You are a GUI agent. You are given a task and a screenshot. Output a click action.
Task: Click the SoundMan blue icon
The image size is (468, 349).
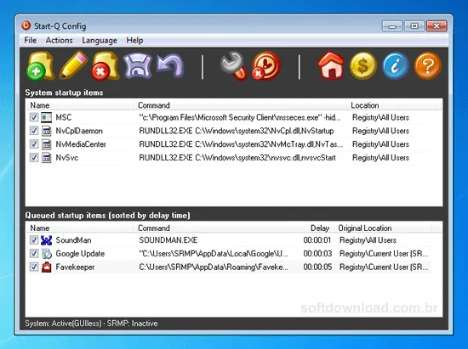46,240
